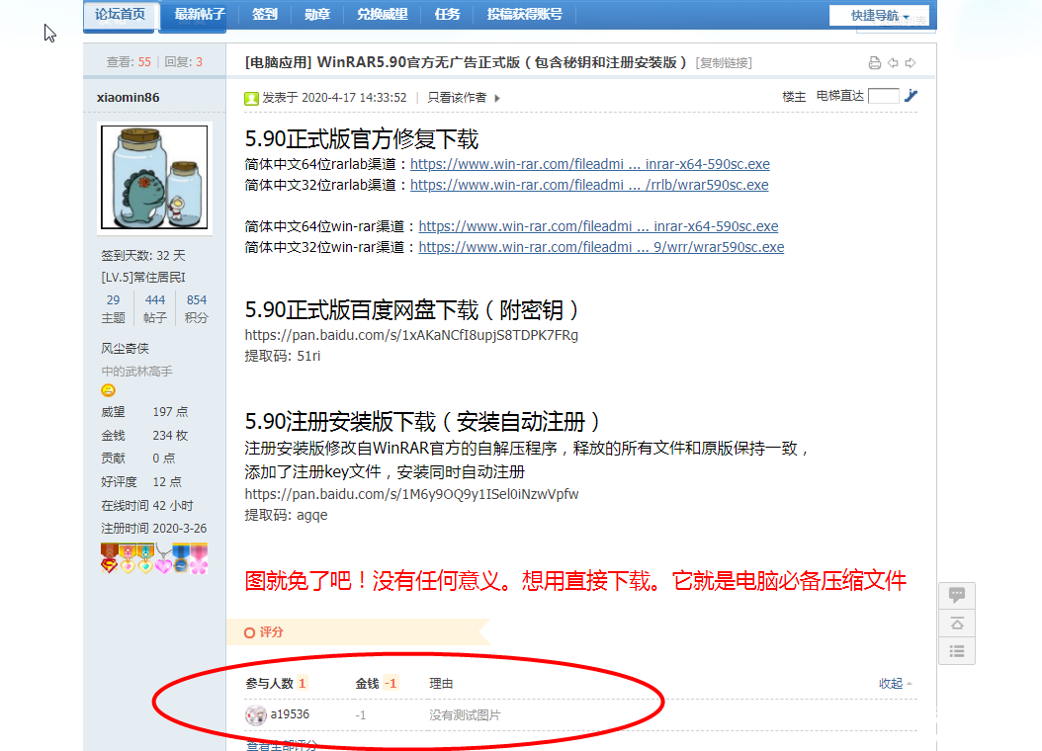Click the pan.baidu.com 1M6y9OQ9y1ISel0iNzwVpfw URL
Image resolution: width=1042 pixels, height=751 pixels.
point(411,495)
